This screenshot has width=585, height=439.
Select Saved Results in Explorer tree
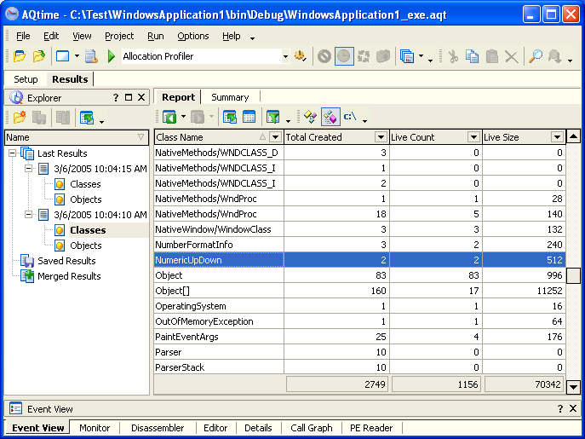click(x=66, y=261)
